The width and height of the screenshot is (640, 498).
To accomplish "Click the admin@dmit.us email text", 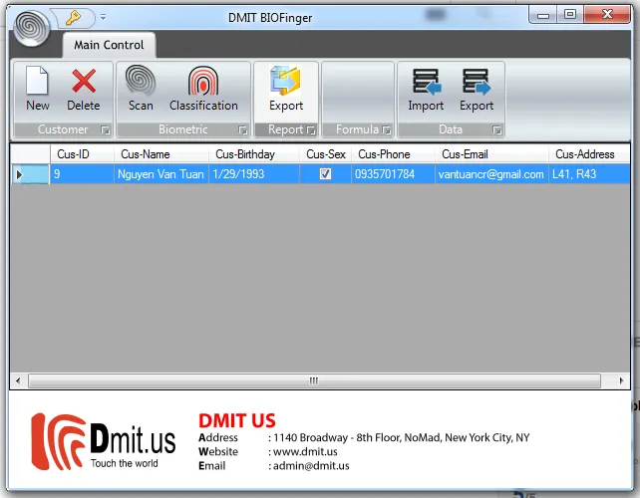I will 311,466.
